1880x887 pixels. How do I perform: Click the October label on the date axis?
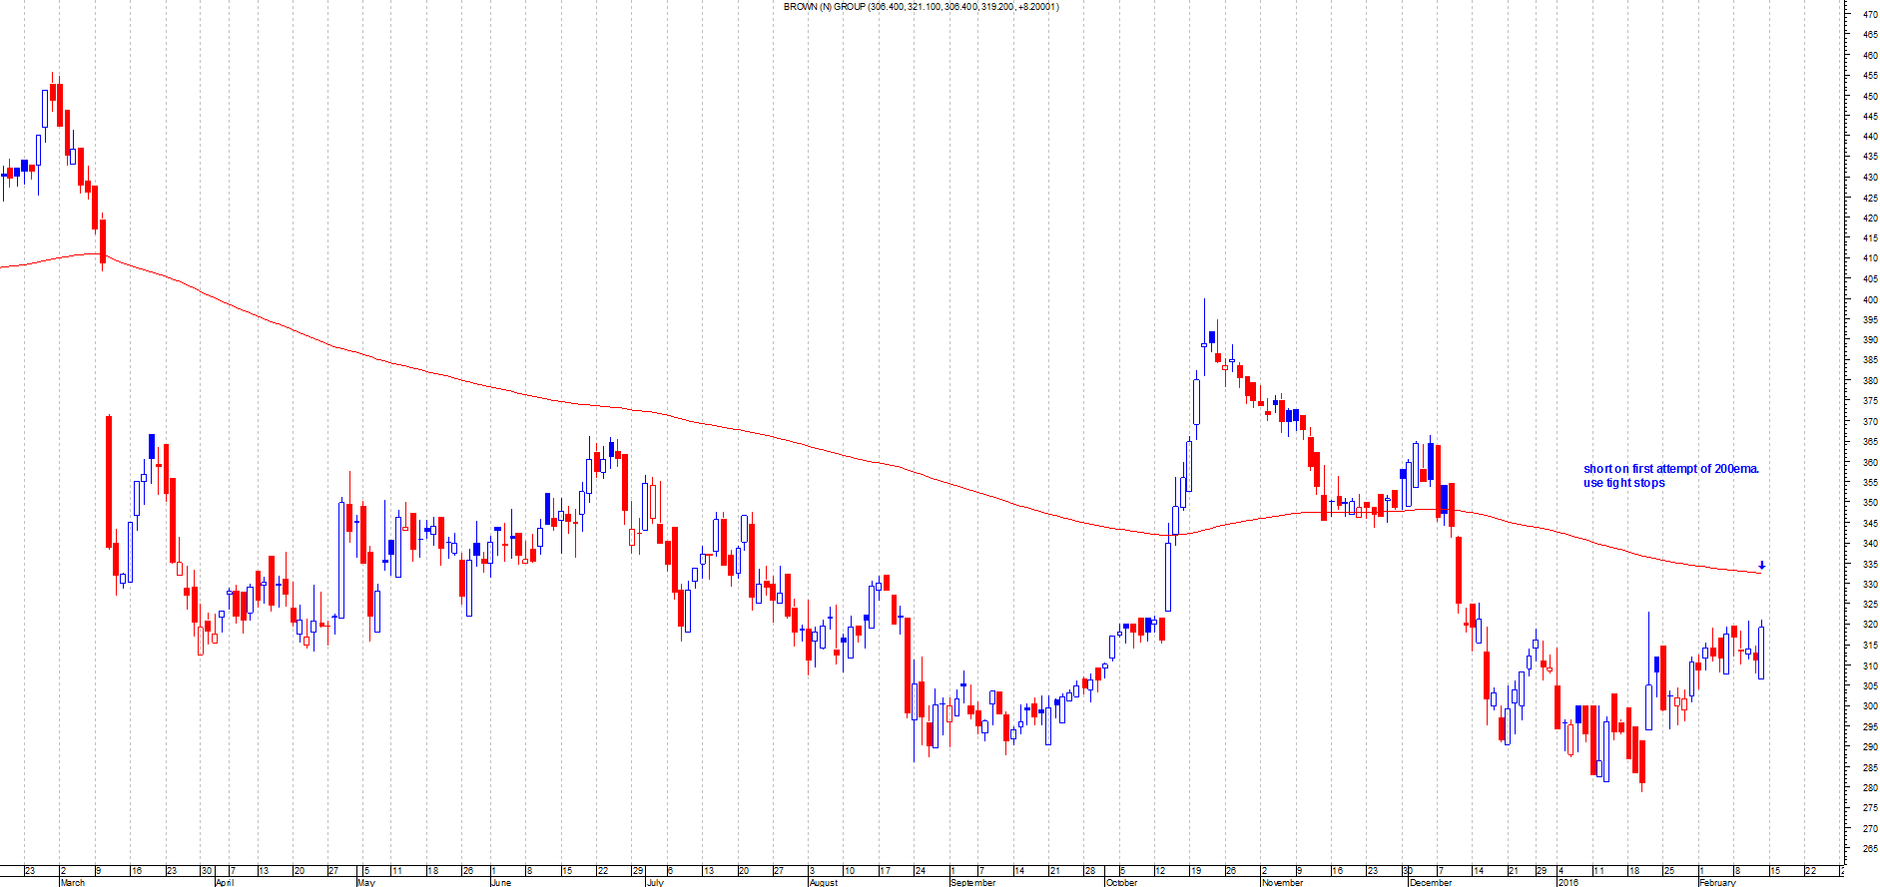click(x=1121, y=882)
